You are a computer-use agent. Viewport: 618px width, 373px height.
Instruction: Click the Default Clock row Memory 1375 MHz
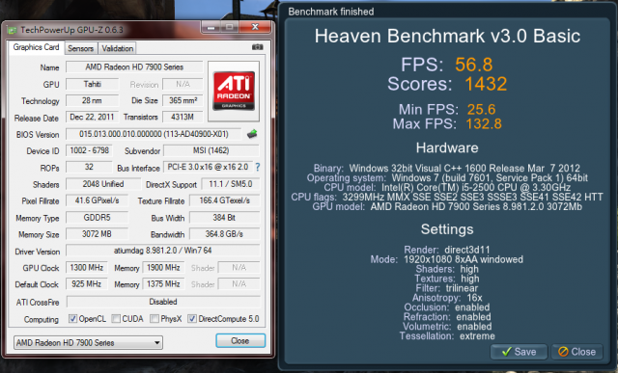pyautogui.click(x=163, y=284)
